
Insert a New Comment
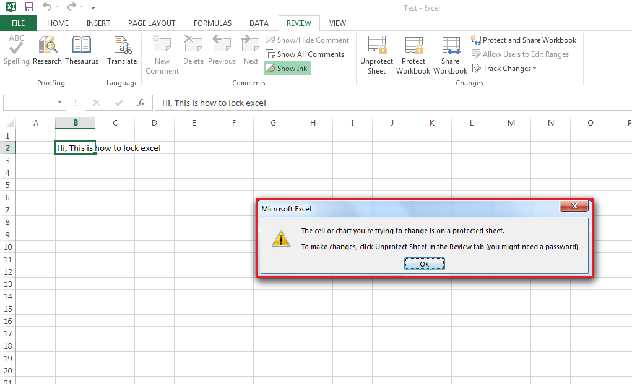(162, 53)
